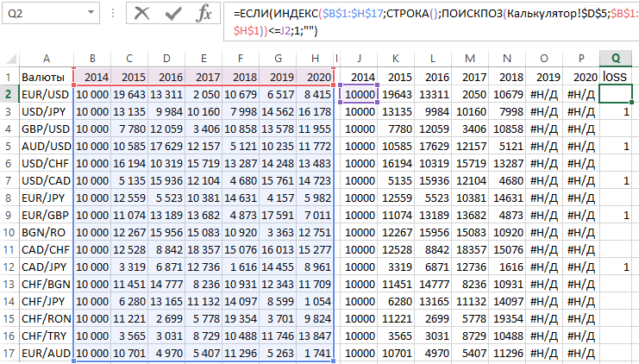
Task: Click cell F15 with value 19 354
Action: point(241,319)
